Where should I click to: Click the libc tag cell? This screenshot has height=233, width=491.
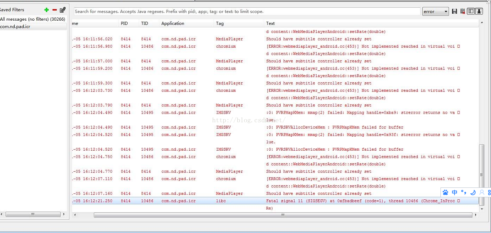click(221, 201)
